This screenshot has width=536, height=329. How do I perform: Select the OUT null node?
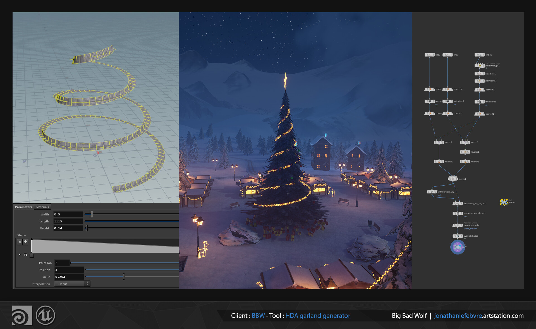tap(458, 247)
